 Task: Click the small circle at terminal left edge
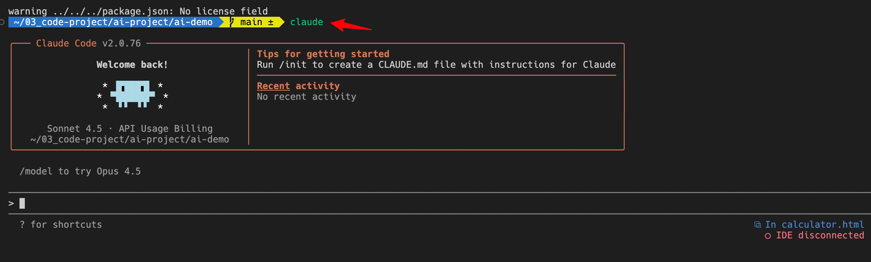pos(2,22)
